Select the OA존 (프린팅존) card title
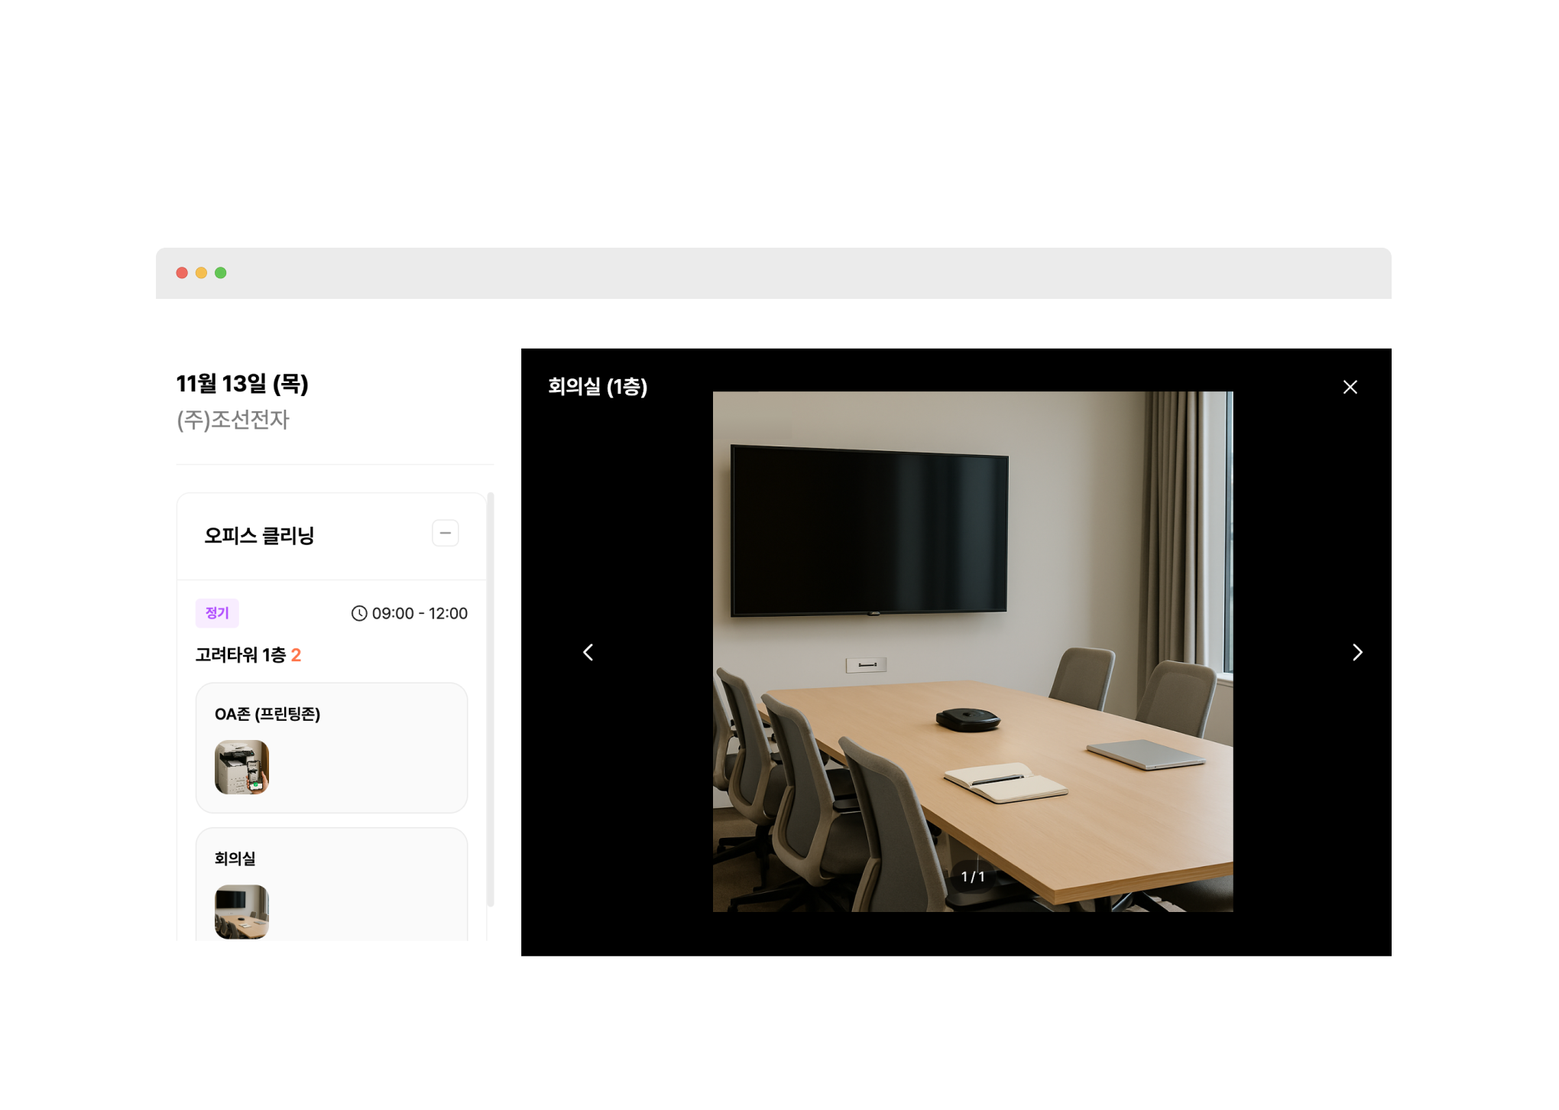The image size is (1559, 1110). point(267,714)
